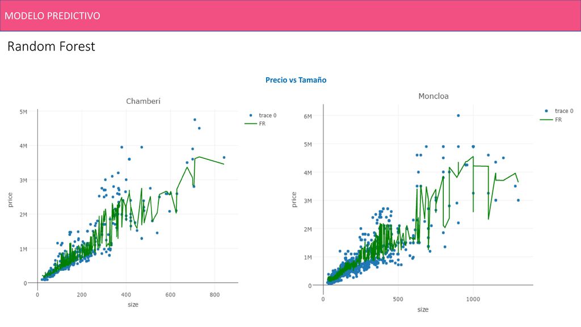Click the 6M outlier point in Moncloa chart
The image size is (581, 327).
[458, 116]
